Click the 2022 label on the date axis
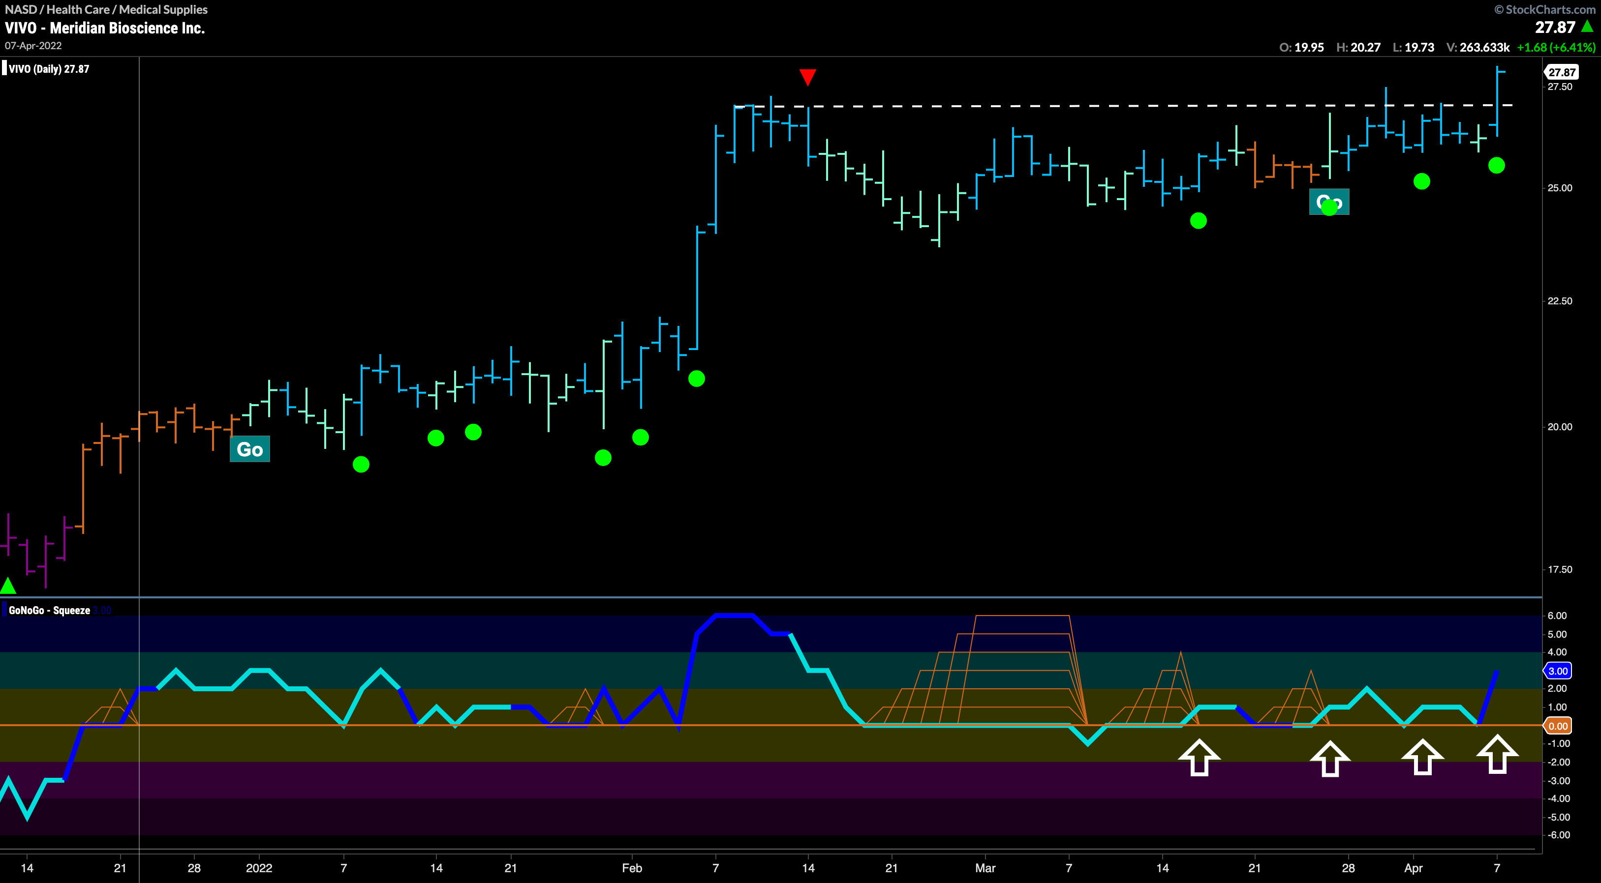Screen dimensions: 1601x883 tap(259, 868)
